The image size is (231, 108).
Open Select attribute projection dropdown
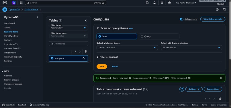pos(191,47)
